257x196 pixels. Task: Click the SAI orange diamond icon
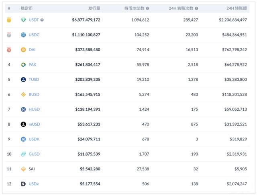coord(23,169)
